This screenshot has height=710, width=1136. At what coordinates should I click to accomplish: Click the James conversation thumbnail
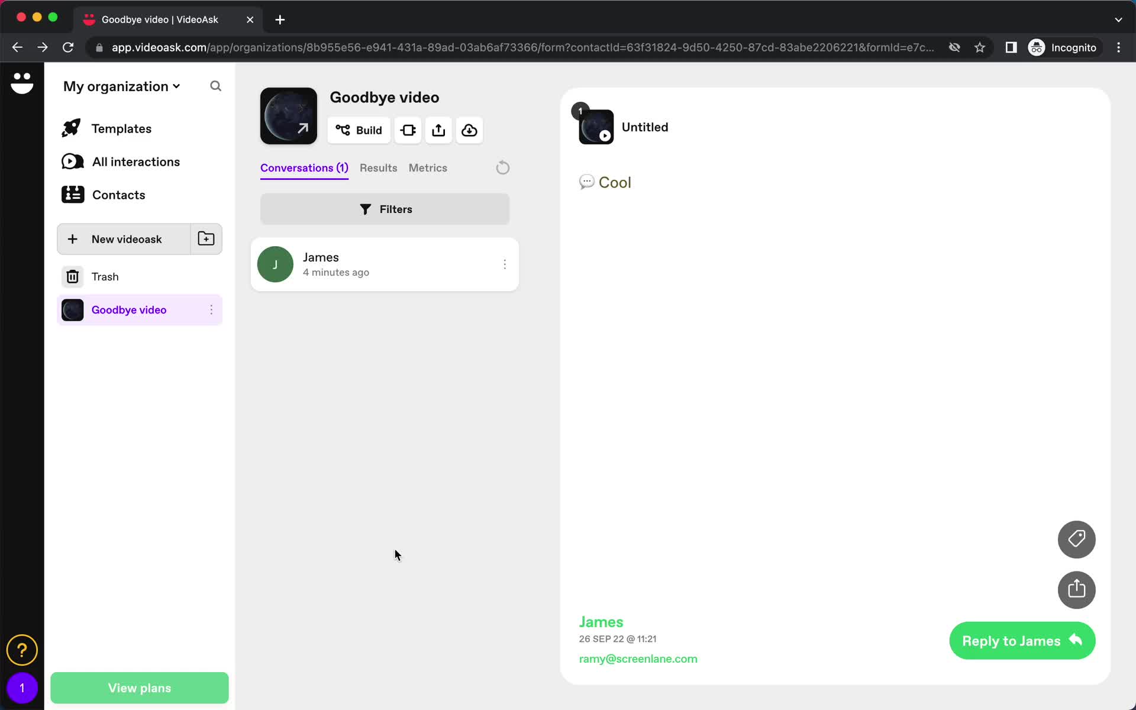276,264
